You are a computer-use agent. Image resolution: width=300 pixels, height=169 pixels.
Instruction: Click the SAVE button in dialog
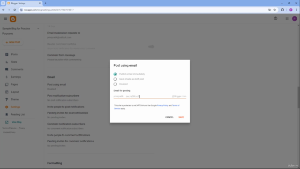181,117
